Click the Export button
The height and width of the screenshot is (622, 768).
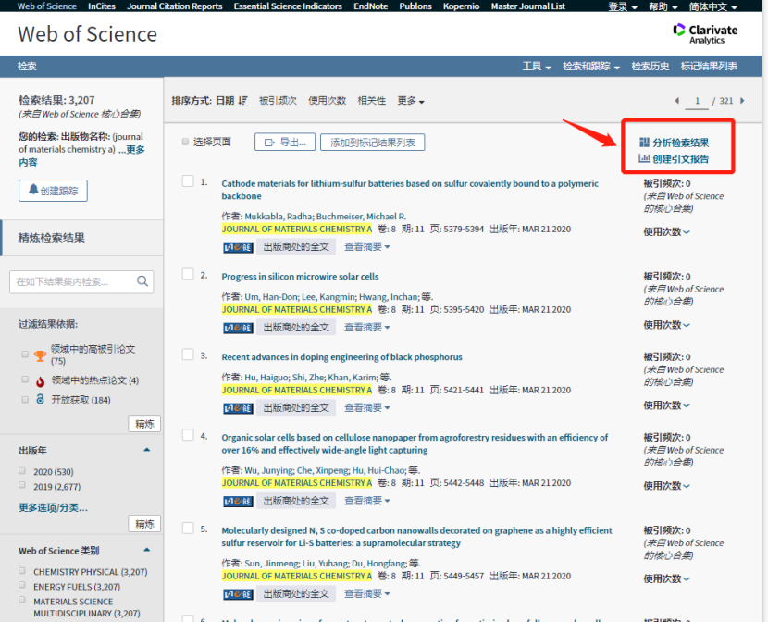point(285,142)
